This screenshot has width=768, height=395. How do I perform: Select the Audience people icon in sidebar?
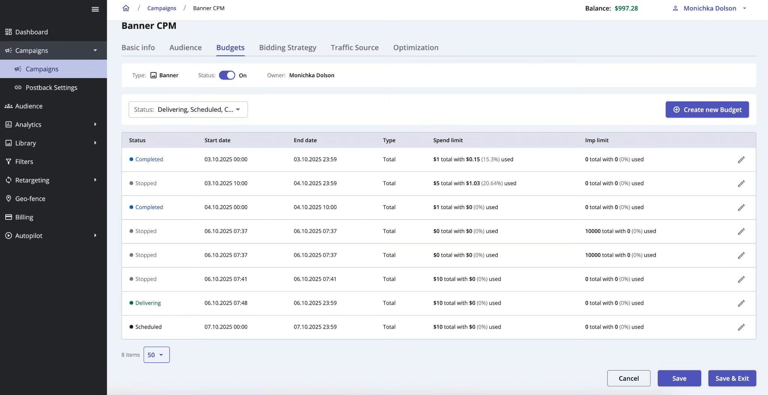click(8, 106)
